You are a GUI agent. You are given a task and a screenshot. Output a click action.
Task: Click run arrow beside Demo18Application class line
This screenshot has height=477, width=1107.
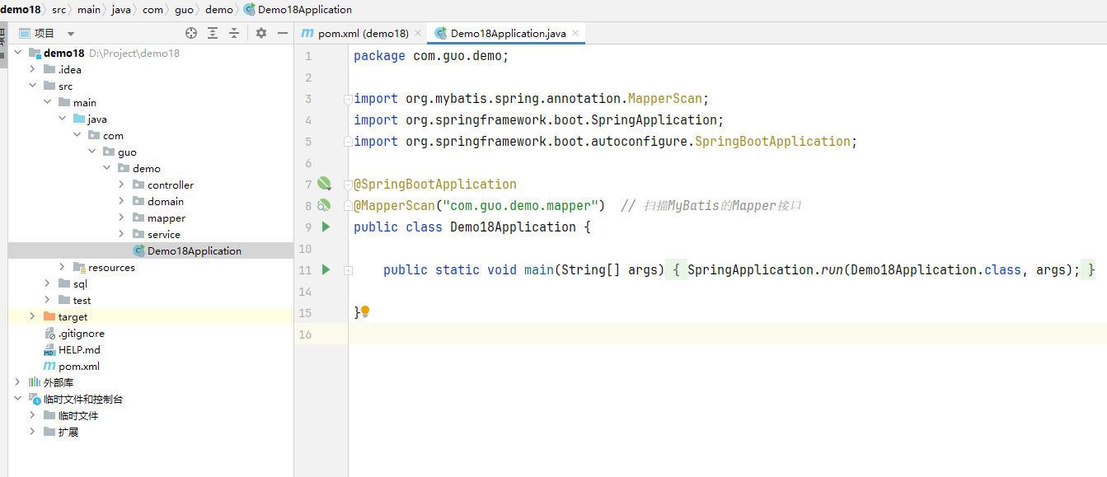(x=326, y=227)
